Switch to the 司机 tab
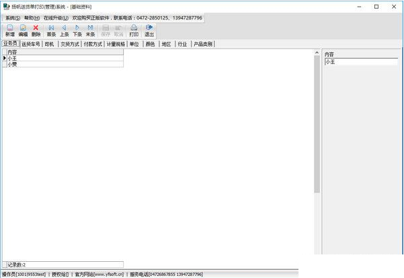 pyautogui.click(x=50, y=44)
